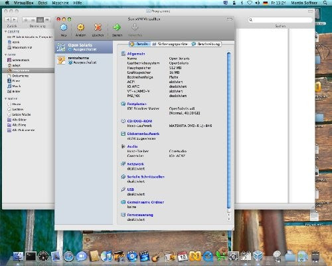
Task: Open Spotlight search magnifier in menu bar
Action: click(x=325, y=3)
